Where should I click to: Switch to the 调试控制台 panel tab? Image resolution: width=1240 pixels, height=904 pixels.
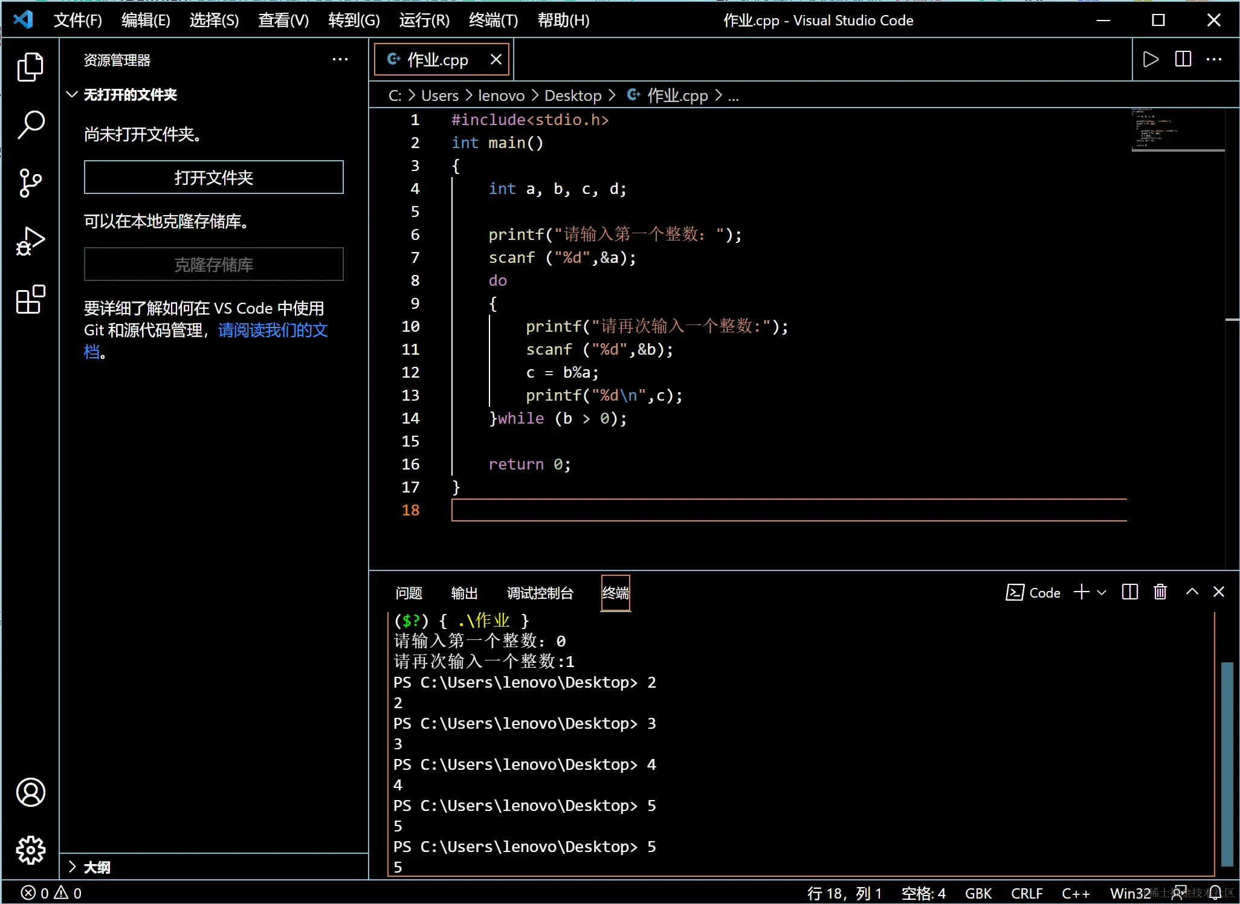coord(540,593)
